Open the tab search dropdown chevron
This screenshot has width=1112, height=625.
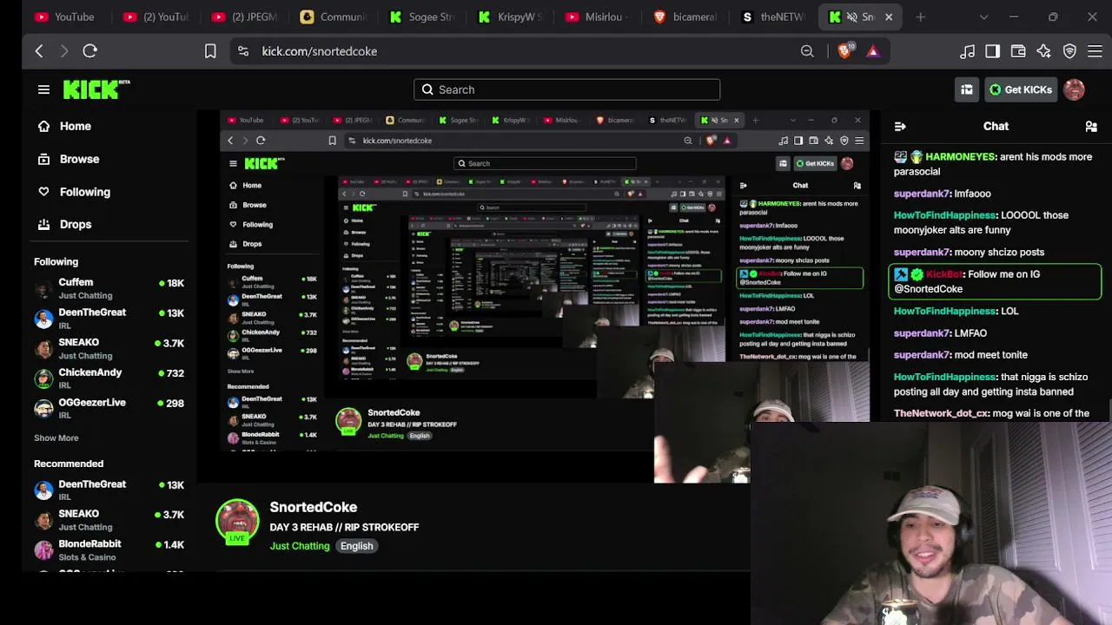coord(983,16)
